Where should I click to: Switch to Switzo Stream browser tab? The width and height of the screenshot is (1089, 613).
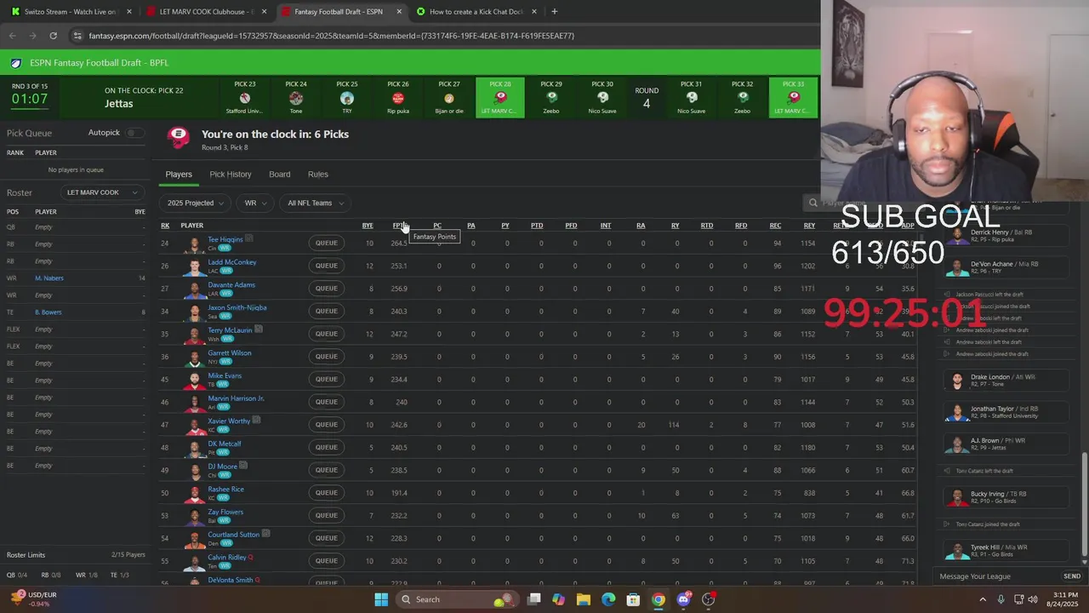[x=70, y=12]
